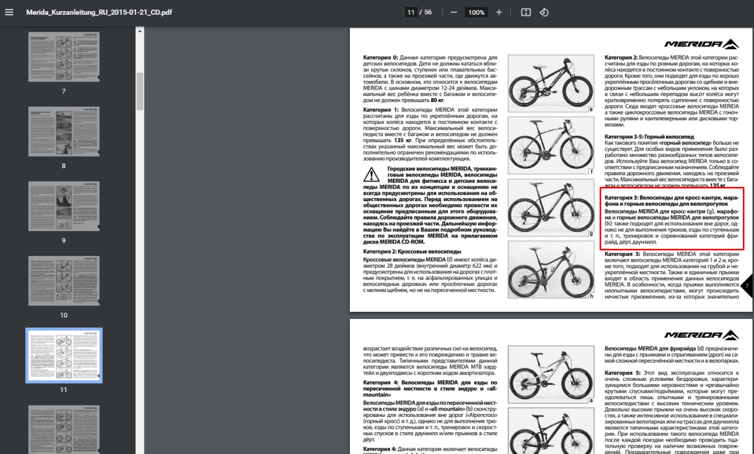Click the warning triangle icon in text
The width and height of the screenshot is (754, 454).
(372, 175)
